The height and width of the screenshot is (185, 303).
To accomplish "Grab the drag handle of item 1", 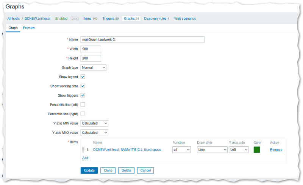I will coord(83,150).
